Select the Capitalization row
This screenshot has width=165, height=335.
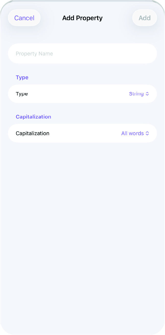tap(82, 133)
